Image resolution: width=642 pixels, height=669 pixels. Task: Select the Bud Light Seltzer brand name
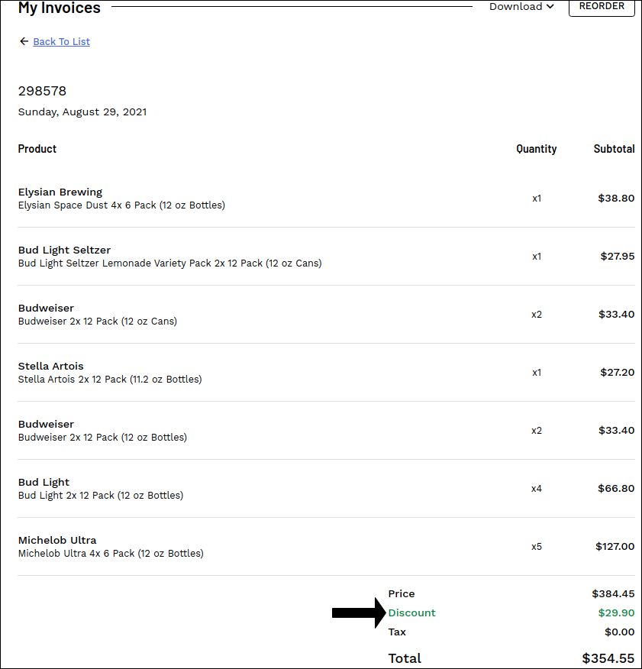tap(64, 250)
